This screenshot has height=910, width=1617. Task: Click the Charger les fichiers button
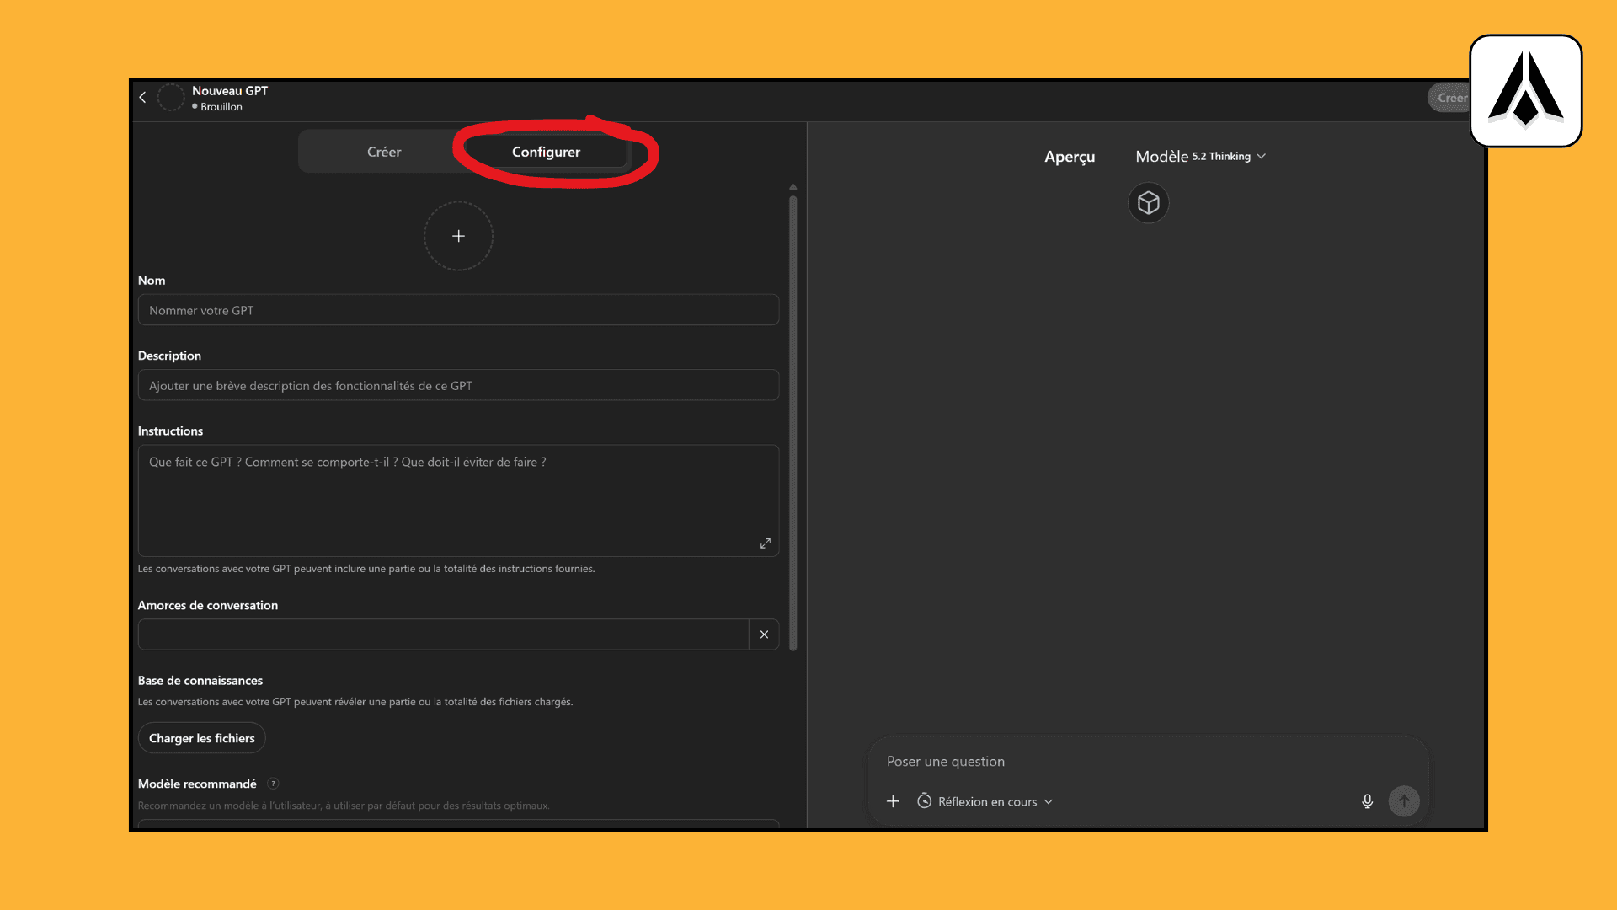(x=201, y=738)
